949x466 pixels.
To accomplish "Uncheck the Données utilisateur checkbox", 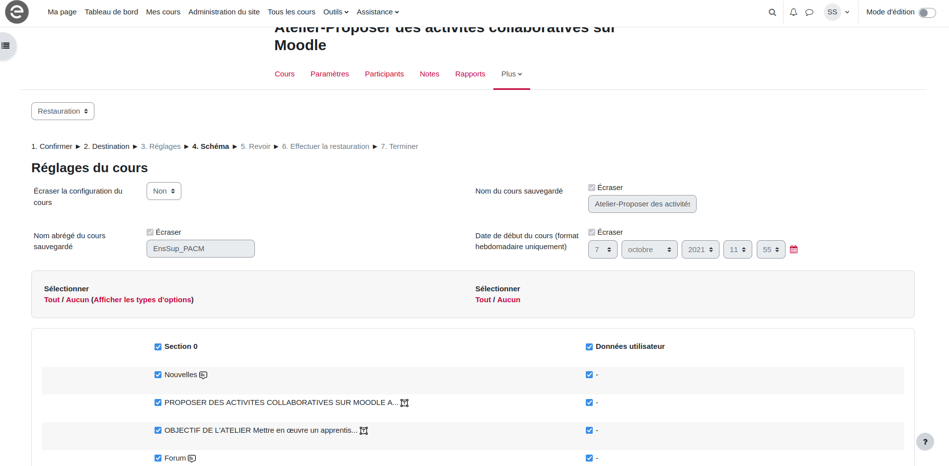I will pos(589,347).
